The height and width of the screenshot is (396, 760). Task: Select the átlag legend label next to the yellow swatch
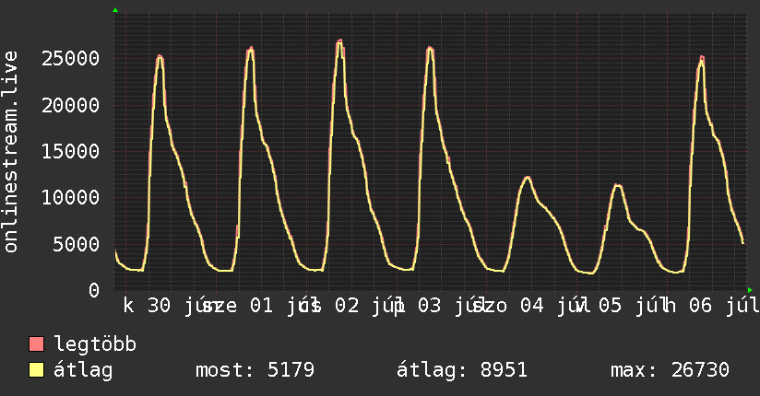[x=83, y=370]
